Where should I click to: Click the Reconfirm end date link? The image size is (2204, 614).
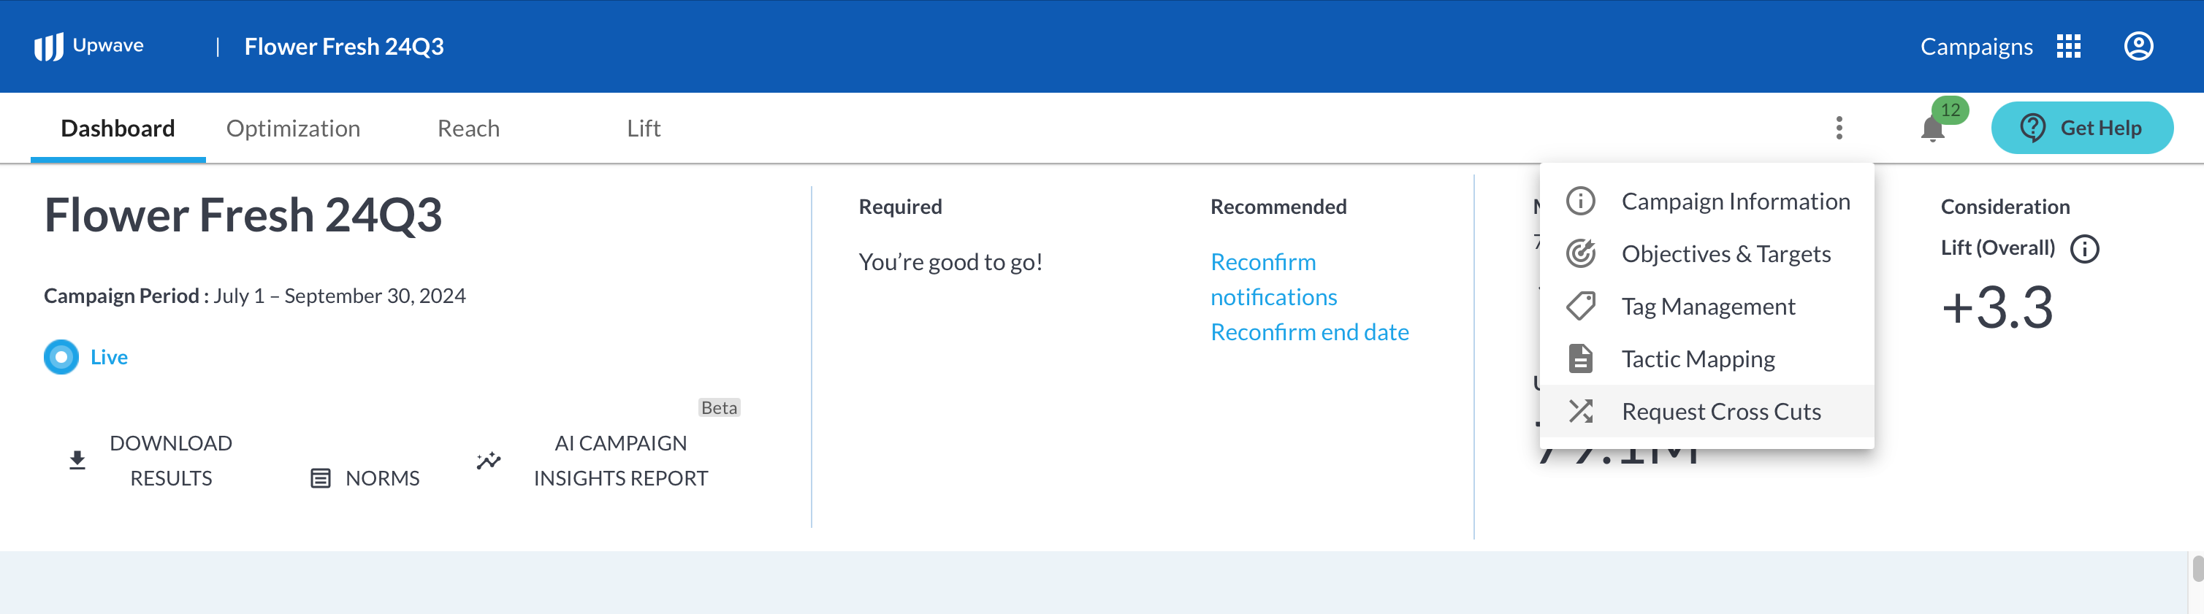point(1309,331)
